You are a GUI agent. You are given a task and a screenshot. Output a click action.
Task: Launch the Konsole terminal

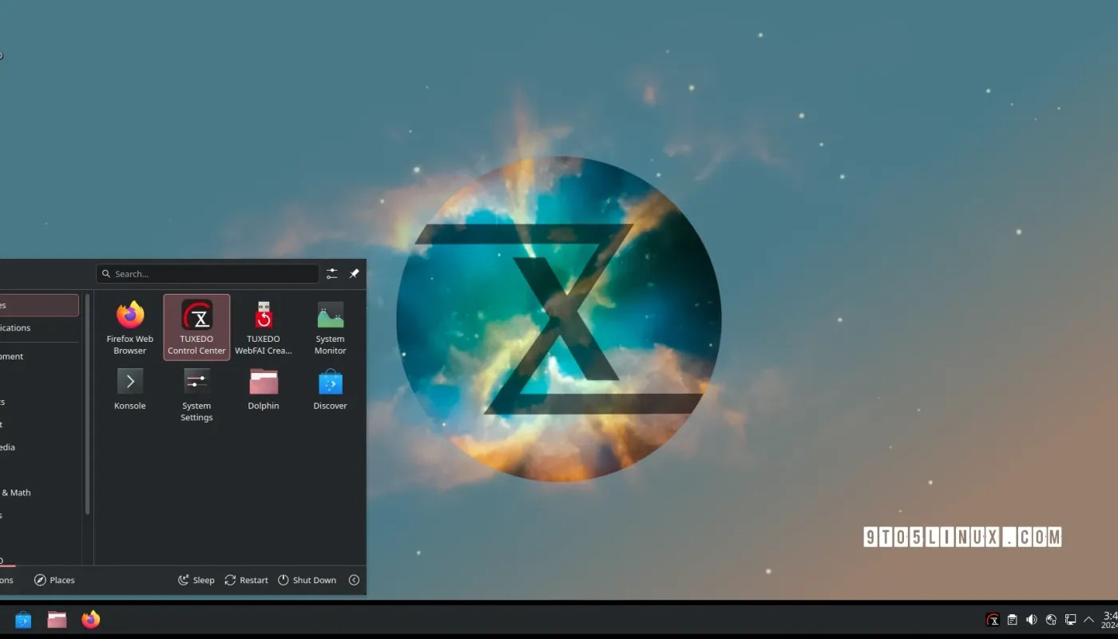(129, 389)
